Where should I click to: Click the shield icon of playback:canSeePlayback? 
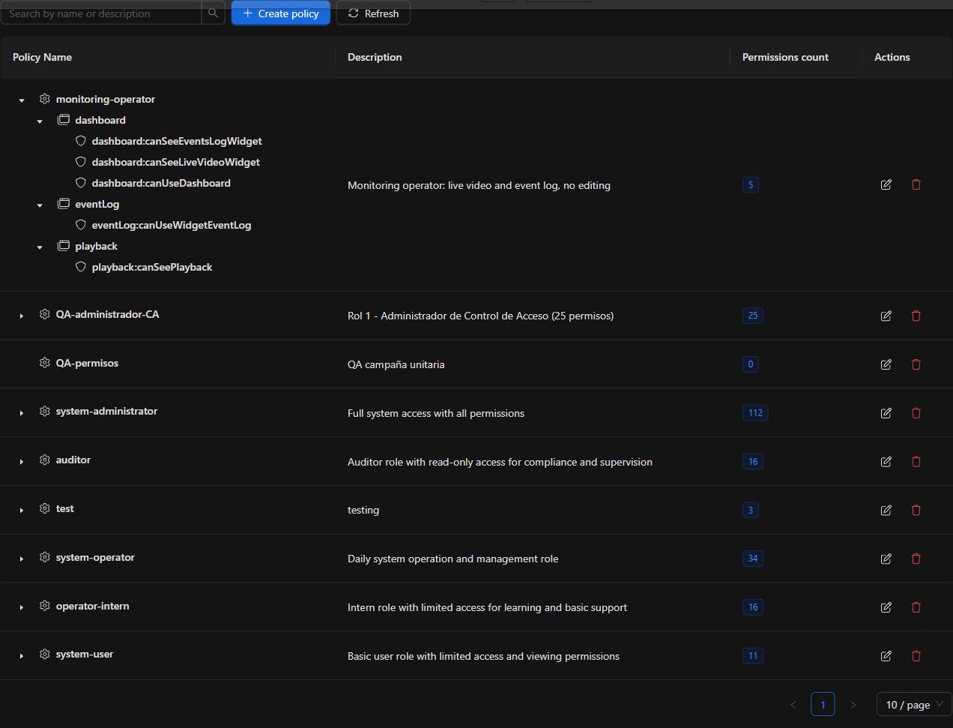click(x=81, y=267)
